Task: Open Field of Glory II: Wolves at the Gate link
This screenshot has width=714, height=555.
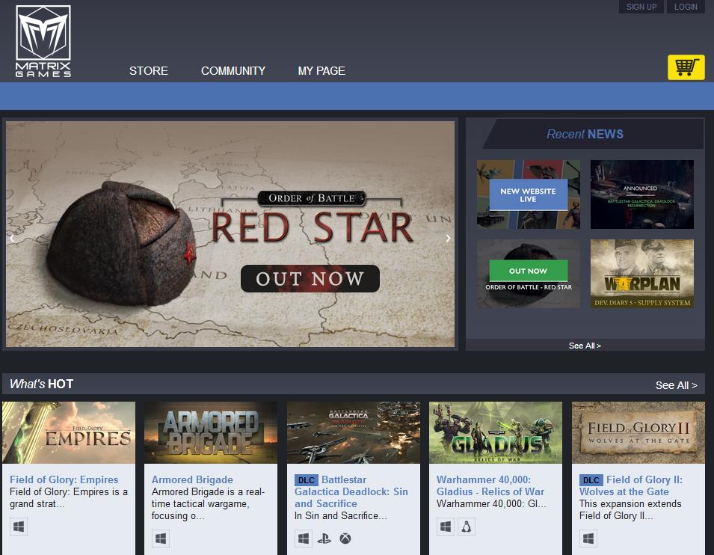Action: (631, 485)
